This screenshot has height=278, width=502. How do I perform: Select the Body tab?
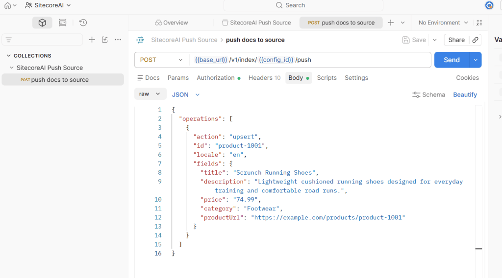tap(299, 78)
